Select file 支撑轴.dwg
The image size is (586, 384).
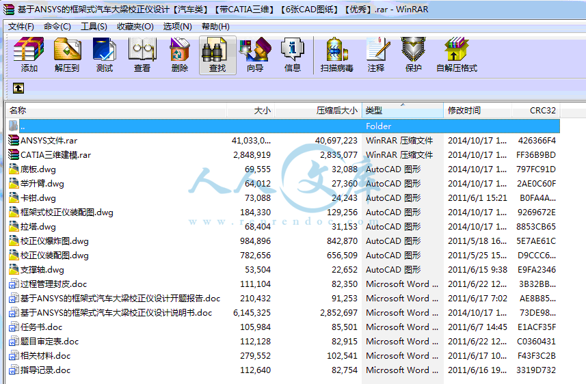pos(42,270)
